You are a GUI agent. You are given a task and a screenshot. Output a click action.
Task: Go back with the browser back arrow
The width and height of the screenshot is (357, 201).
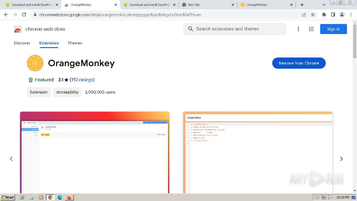click(6, 15)
